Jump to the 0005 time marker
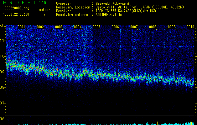This screenshot has width=197, height=125. point(96,27)
